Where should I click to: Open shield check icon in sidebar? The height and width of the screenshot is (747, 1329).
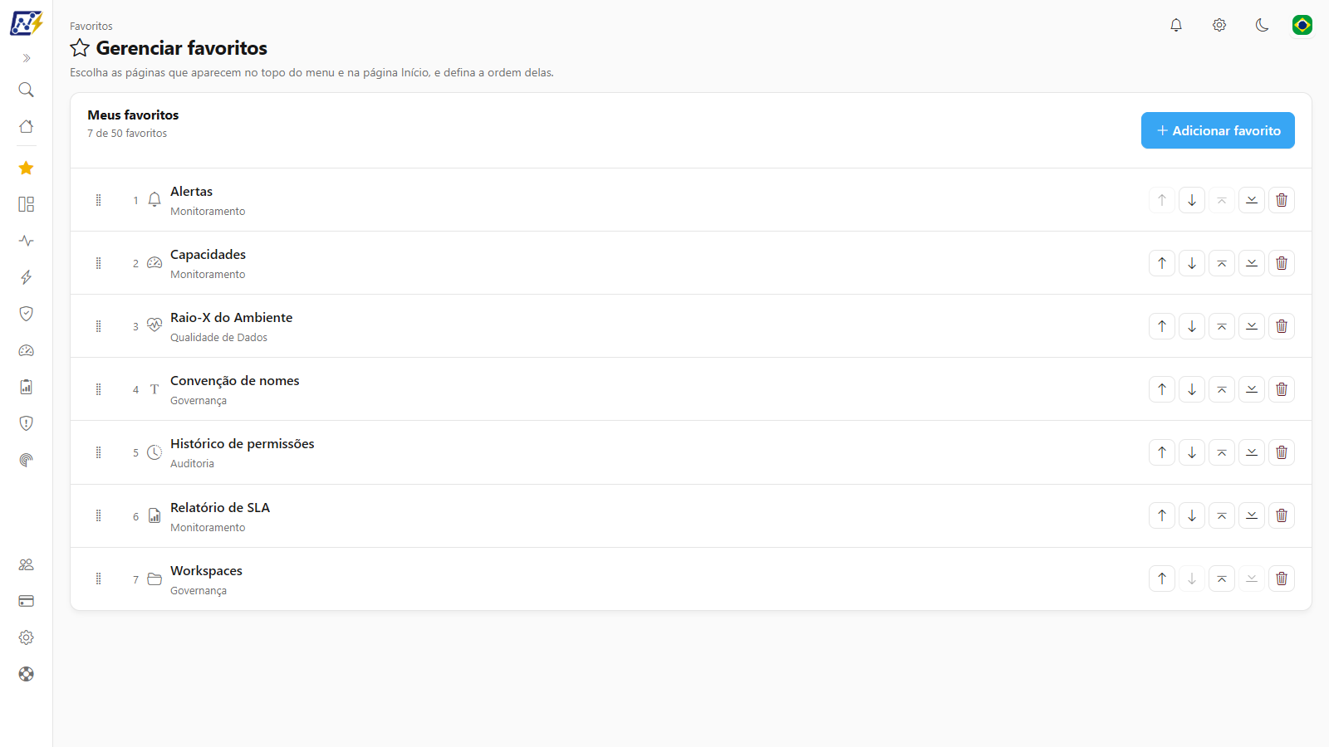pos(27,314)
